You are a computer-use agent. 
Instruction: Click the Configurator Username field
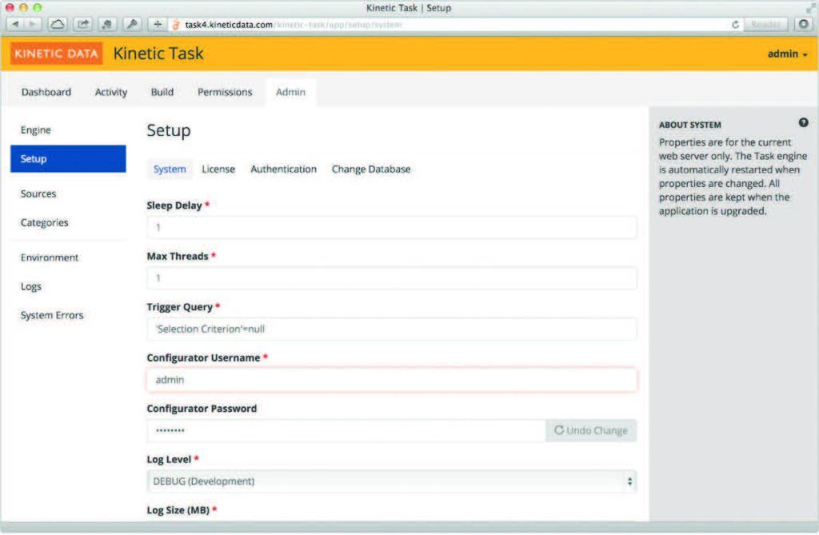(x=391, y=380)
